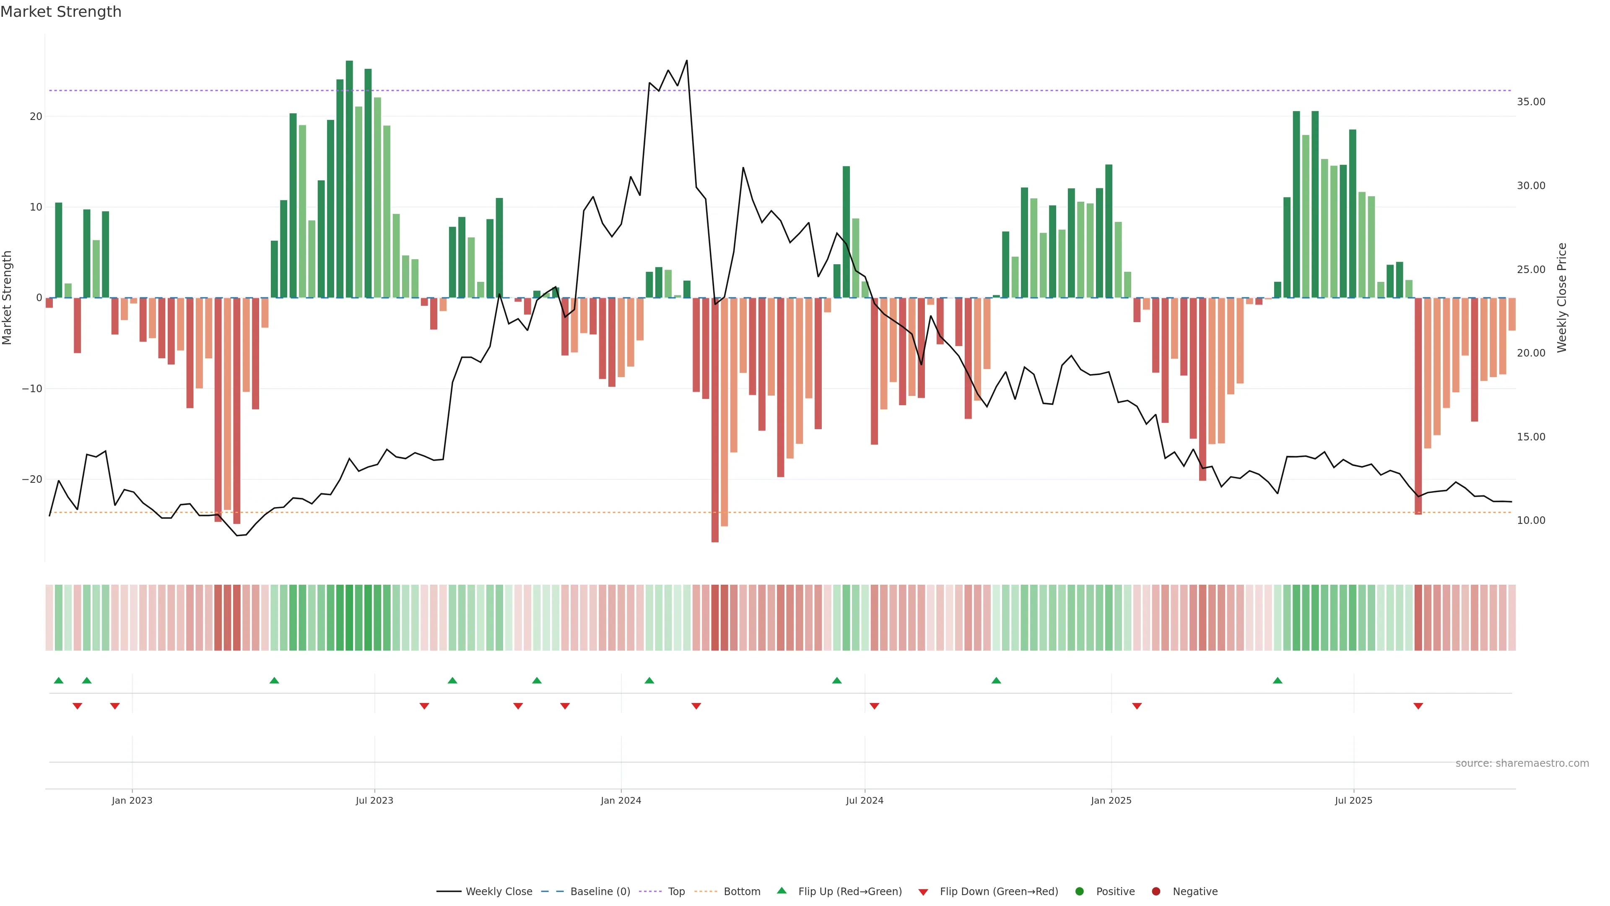The width and height of the screenshot is (1610, 906).
Task: Click the Jan 2024 axis label
Action: (621, 800)
